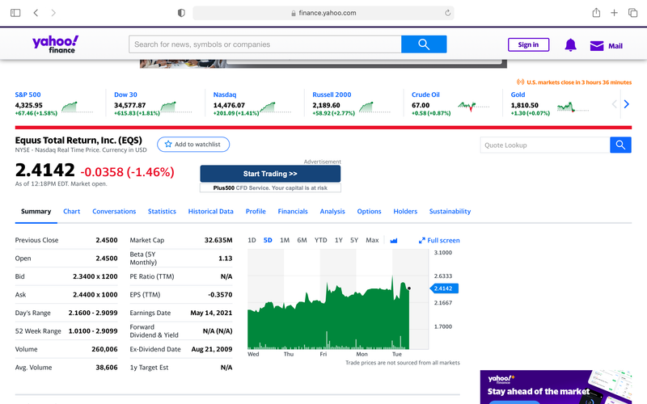Open the S&P 500 index link

tap(27, 95)
